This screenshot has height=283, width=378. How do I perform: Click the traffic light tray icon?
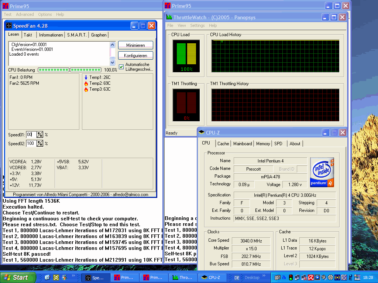tap(291, 277)
